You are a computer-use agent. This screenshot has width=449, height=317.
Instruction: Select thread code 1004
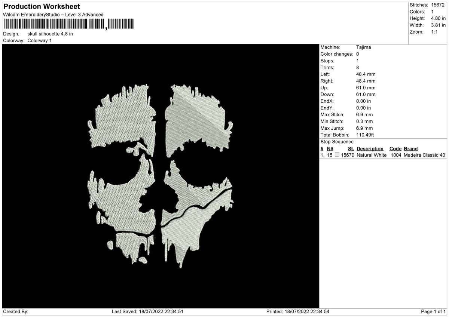[396, 155]
